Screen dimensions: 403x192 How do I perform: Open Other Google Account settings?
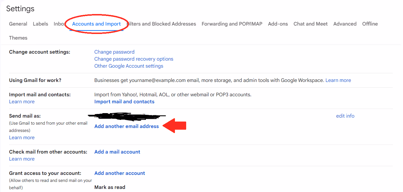[x=129, y=66]
